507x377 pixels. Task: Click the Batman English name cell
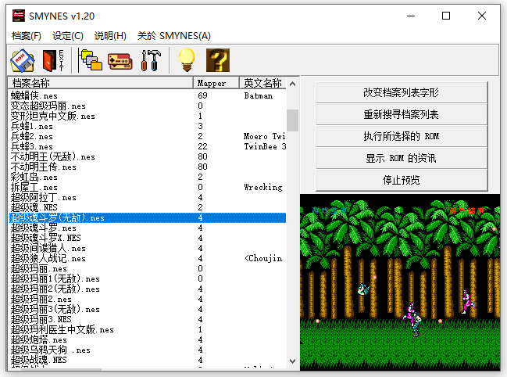258,95
